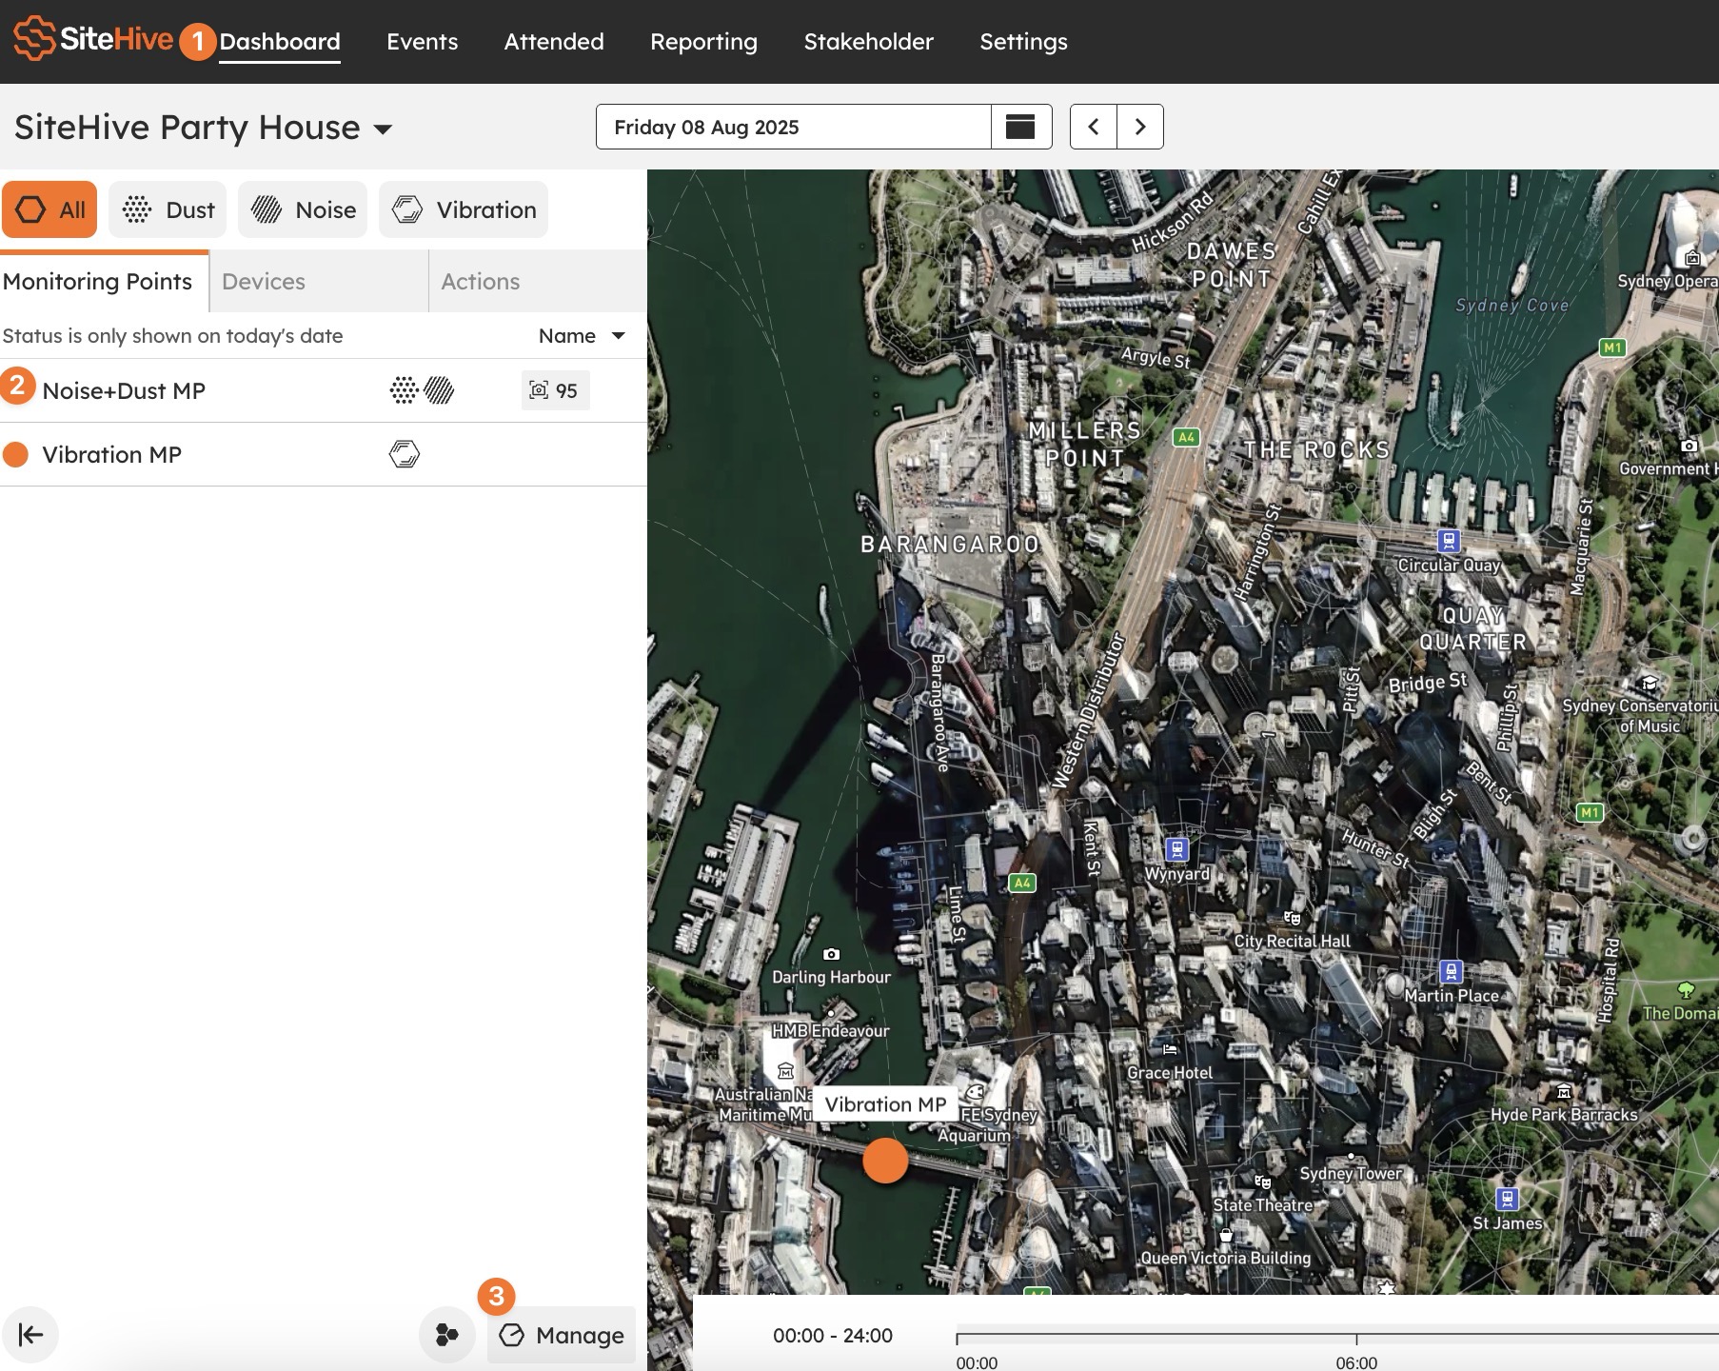Filter monitoring points by All
Image resolution: width=1719 pixels, height=1371 pixels.
pos(49,209)
